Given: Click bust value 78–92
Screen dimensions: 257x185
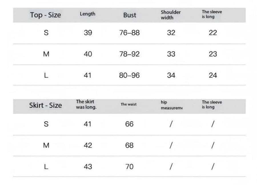Looking at the screenshot, I should point(129,54).
